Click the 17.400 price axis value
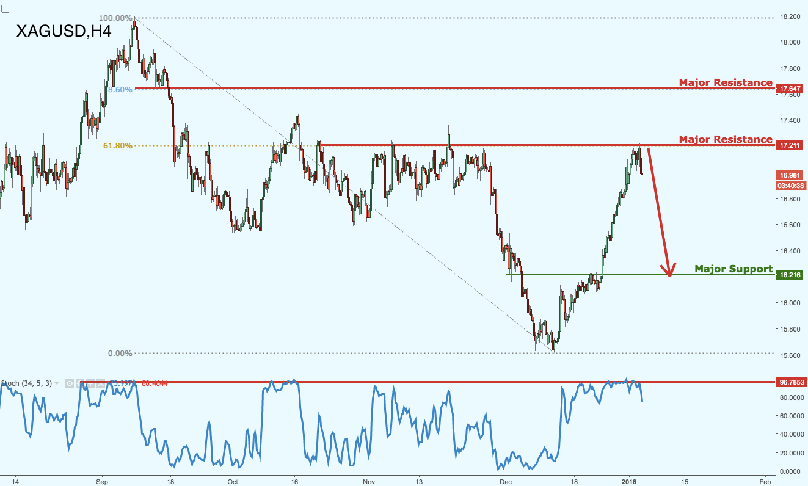Screen dimensions: 808x486 click(x=790, y=121)
